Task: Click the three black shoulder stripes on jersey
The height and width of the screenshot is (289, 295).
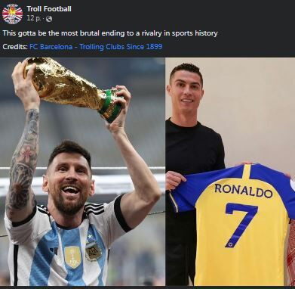Action: tap(94, 208)
